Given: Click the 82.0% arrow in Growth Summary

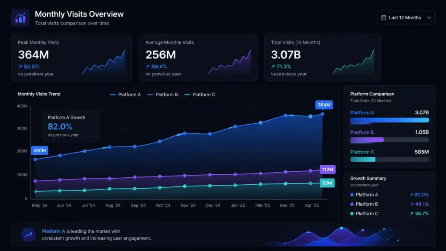Looking at the screenshot, I should tap(411, 195).
